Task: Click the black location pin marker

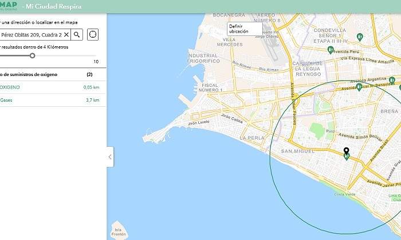Action: click(x=346, y=151)
